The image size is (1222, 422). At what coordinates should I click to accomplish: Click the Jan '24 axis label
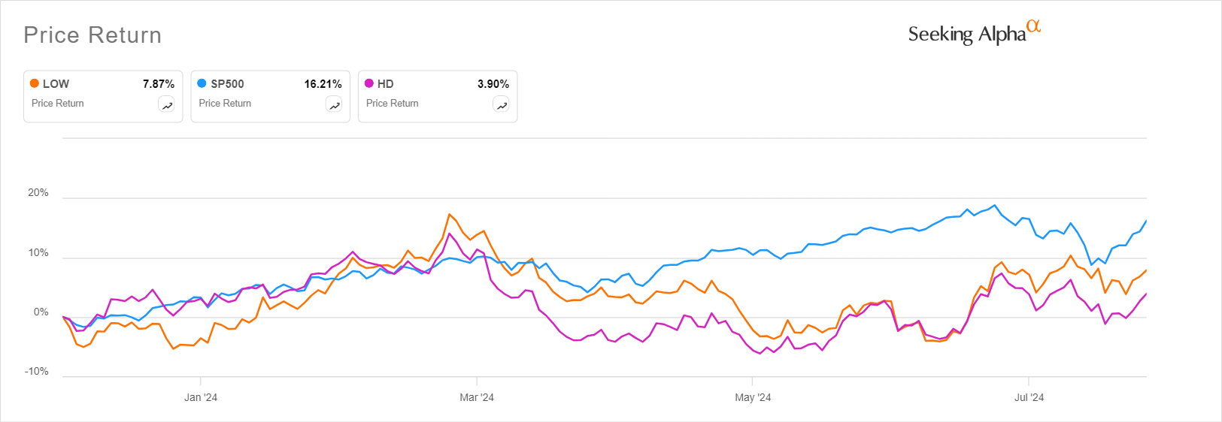[x=201, y=397]
